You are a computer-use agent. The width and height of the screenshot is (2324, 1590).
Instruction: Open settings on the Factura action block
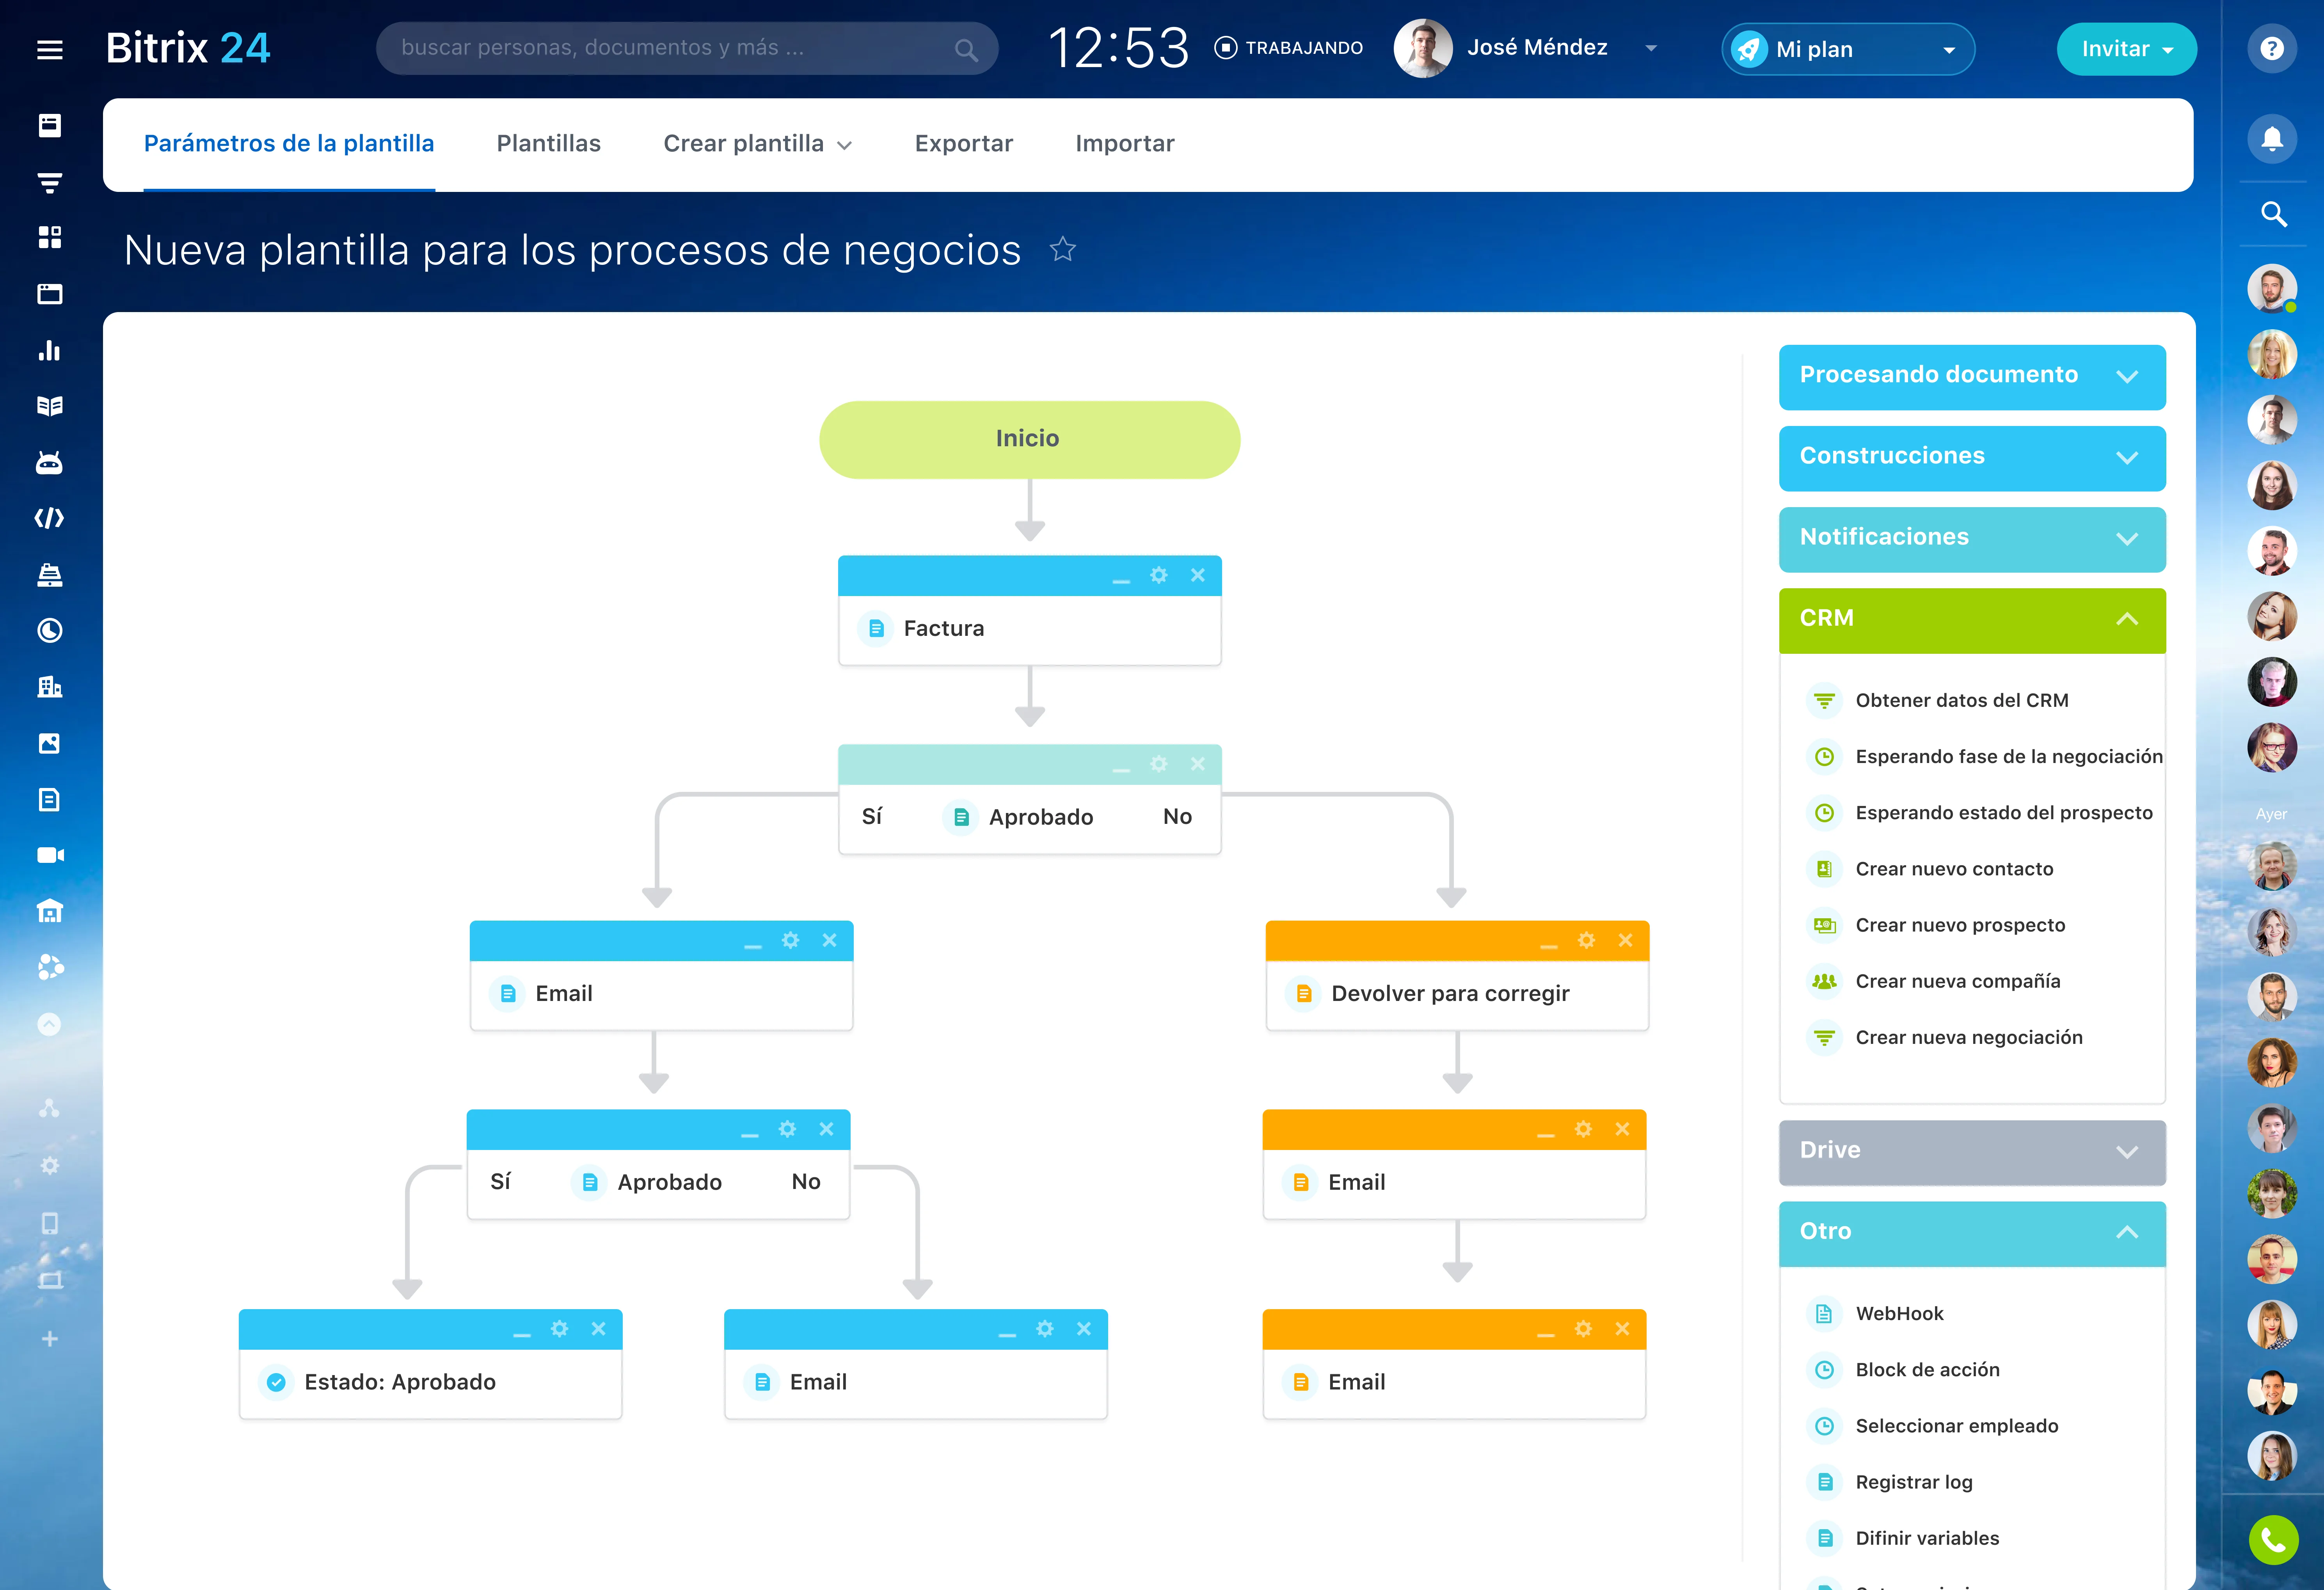(1158, 575)
